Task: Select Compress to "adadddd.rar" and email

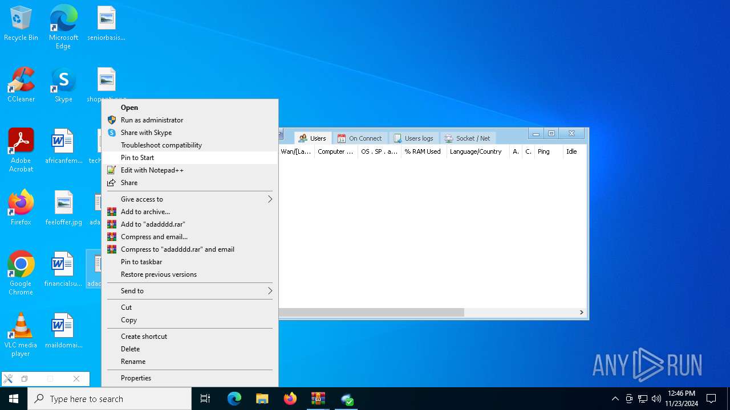Action: click(190, 249)
